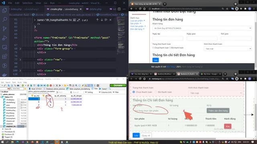Expand Sản phẩm sidebar menu
The image size is (257, 144).
coord(136,24)
